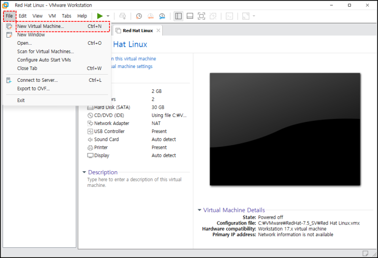Viewport: 378px width, 258px height.
Task: Click the description text field
Action: 134,182
